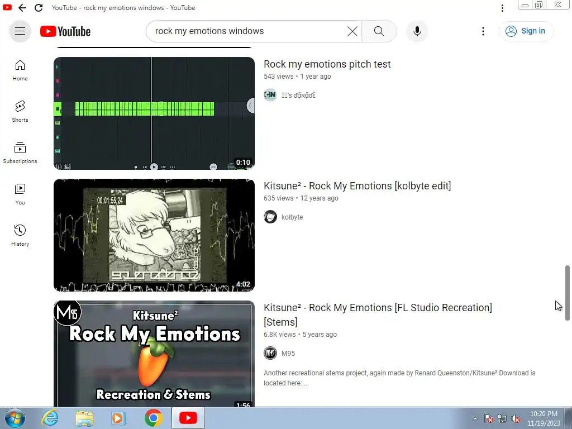
Task: Click the 'Another recreational stems project' description
Action: pyautogui.click(x=399, y=378)
